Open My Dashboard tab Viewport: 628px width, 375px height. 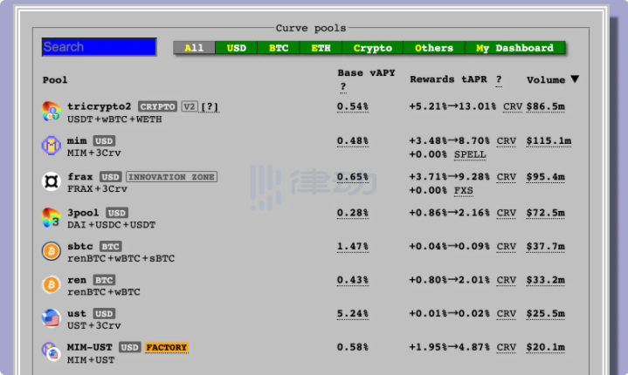[515, 48]
